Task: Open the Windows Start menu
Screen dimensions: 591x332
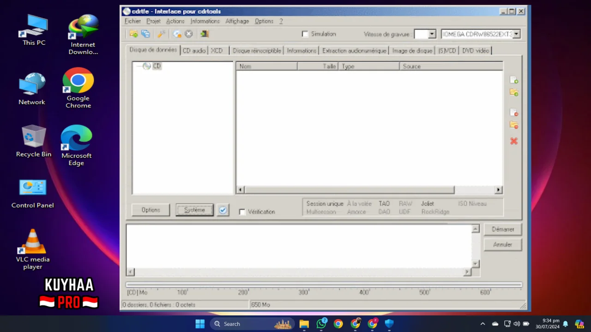Action: click(200, 324)
